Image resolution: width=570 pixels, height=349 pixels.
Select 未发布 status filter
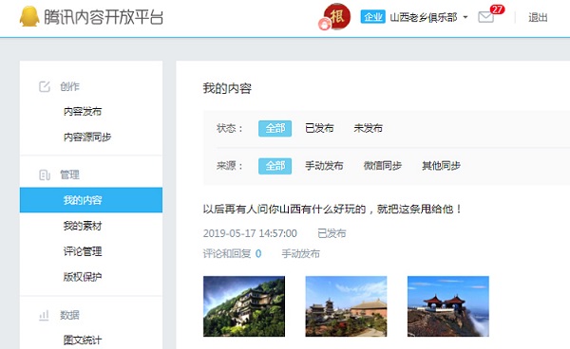tap(369, 128)
